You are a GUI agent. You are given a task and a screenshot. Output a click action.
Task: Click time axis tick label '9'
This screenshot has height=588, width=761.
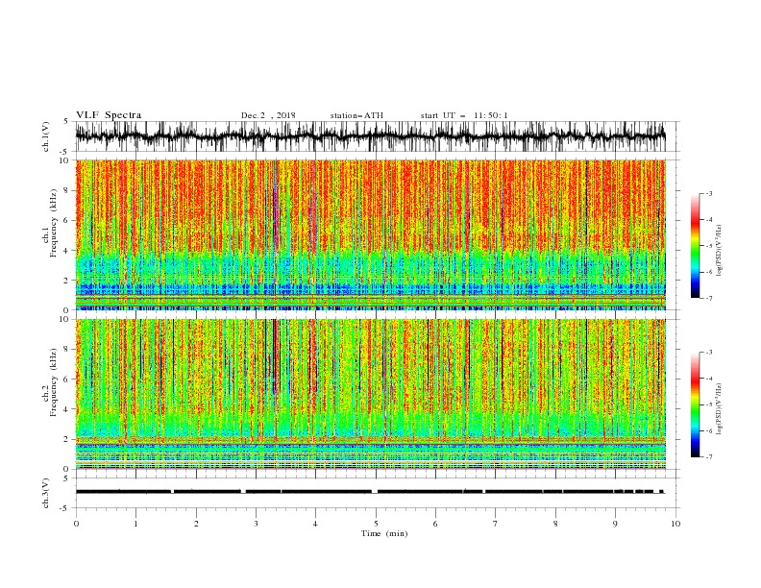(x=615, y=524)
